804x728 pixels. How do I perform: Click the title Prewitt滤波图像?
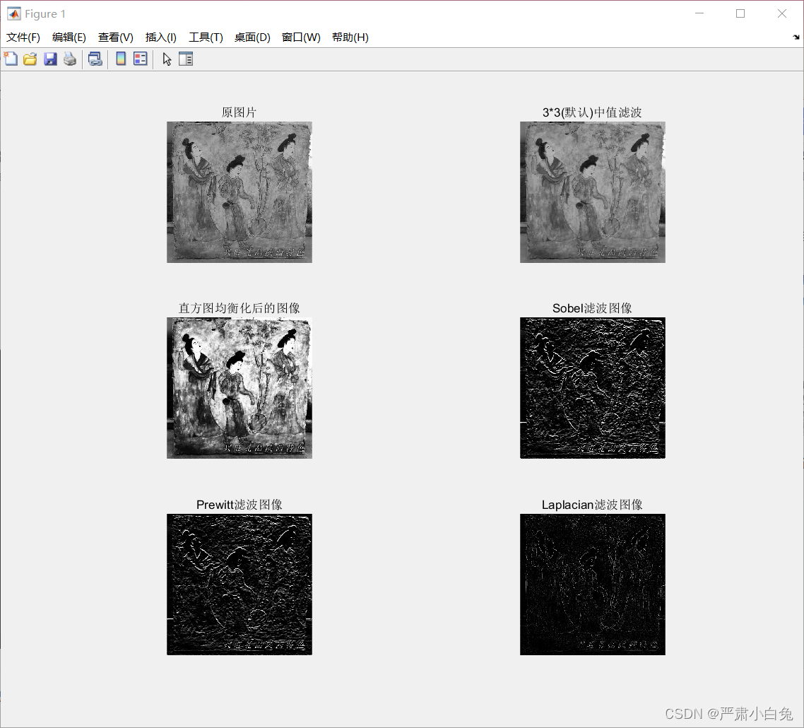(x=240, y=505)
